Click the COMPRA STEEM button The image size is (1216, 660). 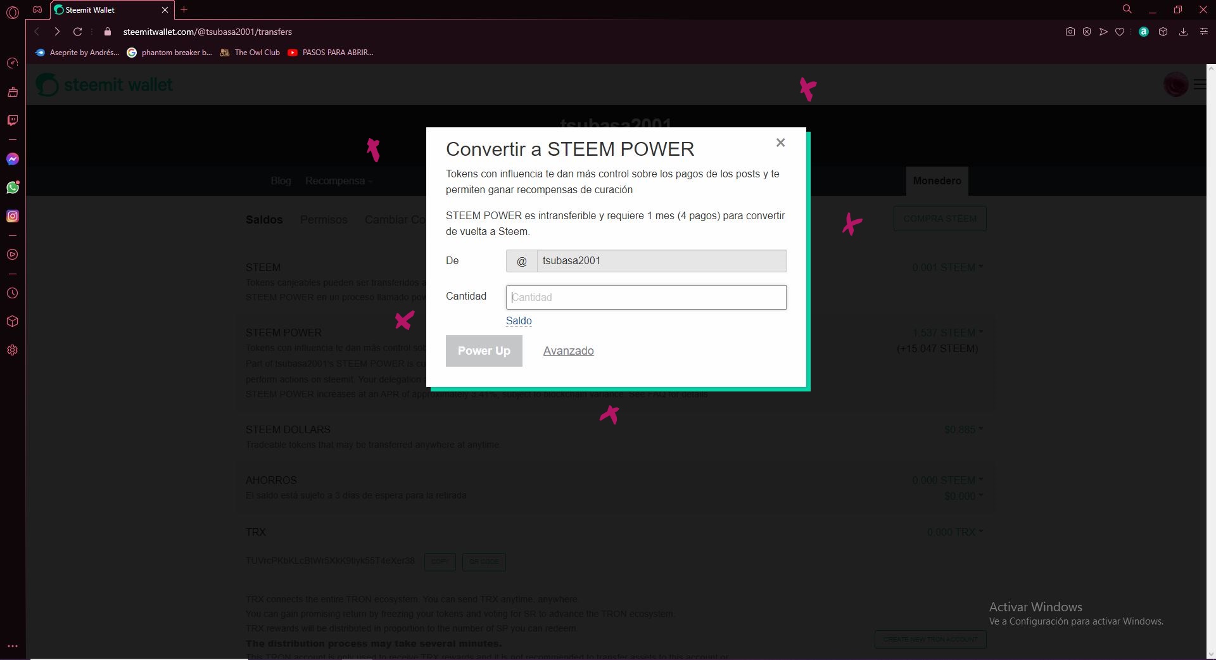[940, 219]
